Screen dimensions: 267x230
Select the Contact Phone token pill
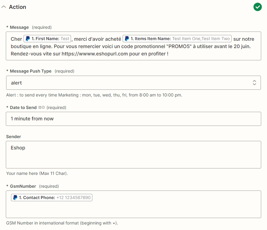(52, 198)
